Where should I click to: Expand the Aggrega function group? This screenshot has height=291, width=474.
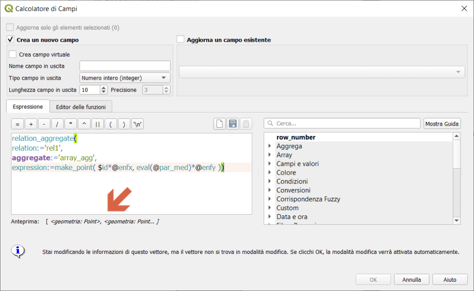270,146
